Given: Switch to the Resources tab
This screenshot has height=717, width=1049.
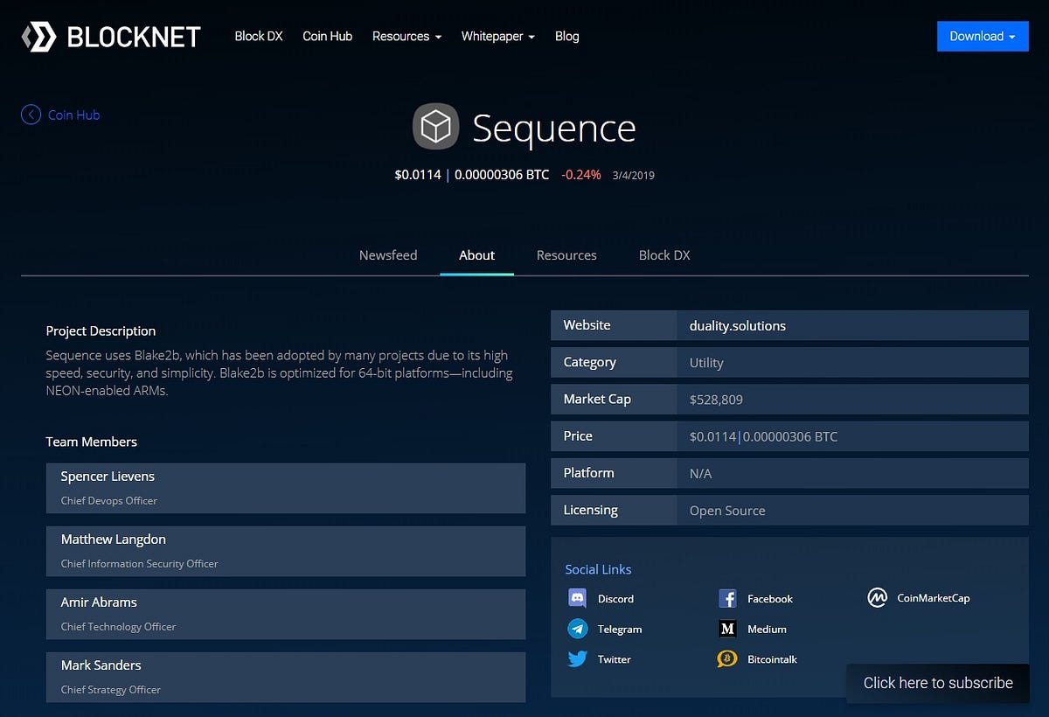Looking at the screenshot, I should point(566,255).
